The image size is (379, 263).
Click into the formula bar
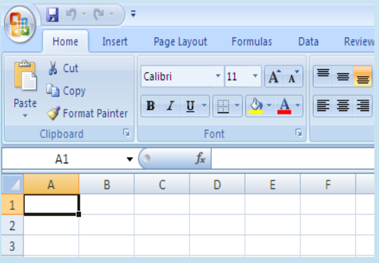(293, 159)
